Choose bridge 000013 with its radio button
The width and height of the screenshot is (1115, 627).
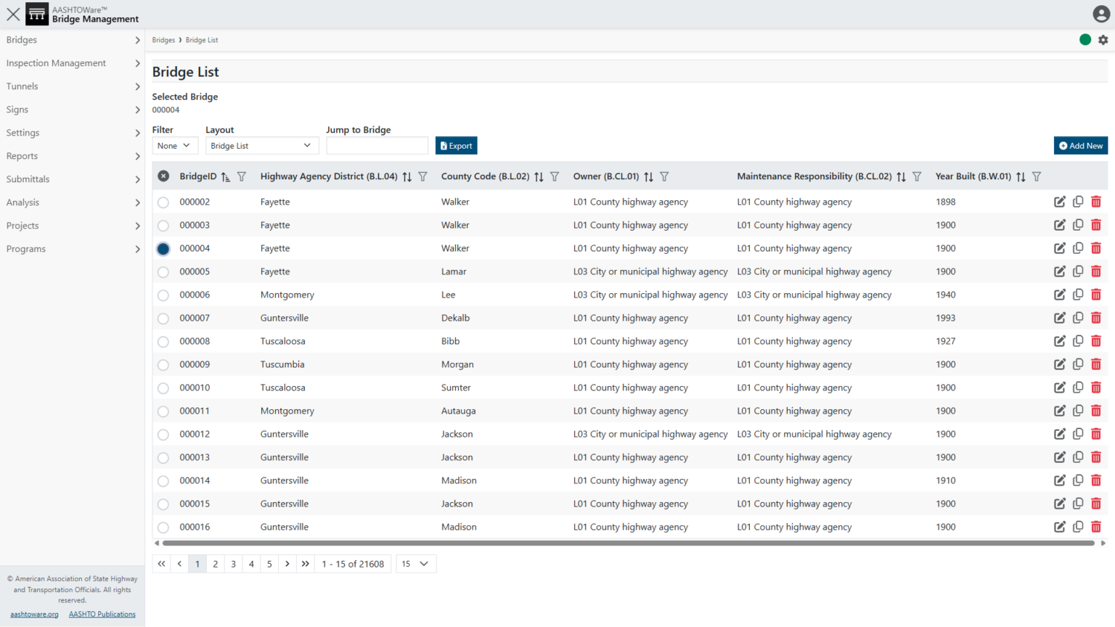click(163, 457)
